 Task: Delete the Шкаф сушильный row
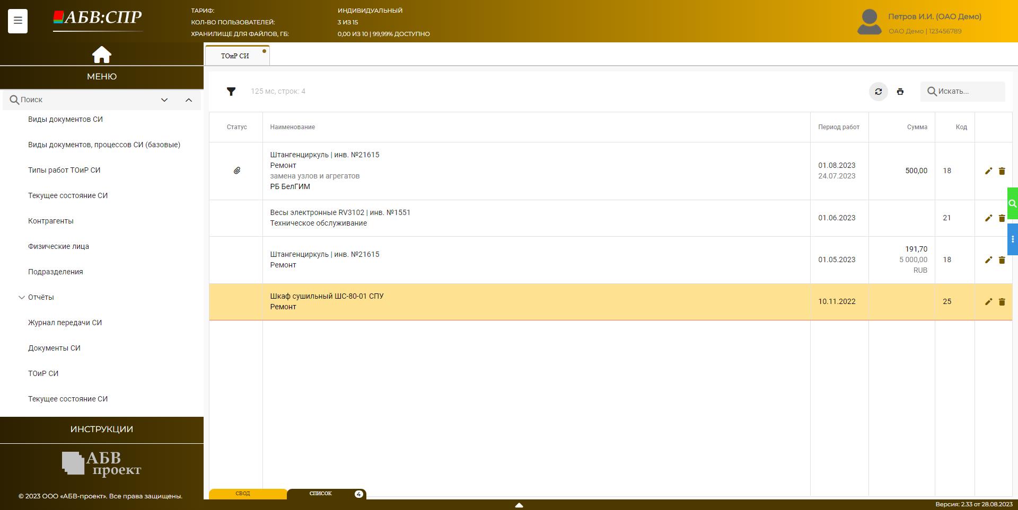(x=1002, y=302)
